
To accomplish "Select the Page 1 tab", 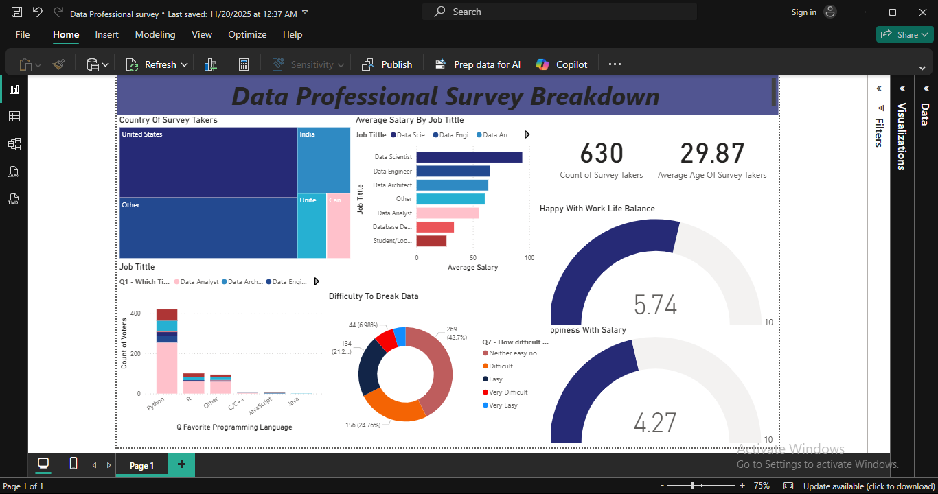I will pos(142,465).
